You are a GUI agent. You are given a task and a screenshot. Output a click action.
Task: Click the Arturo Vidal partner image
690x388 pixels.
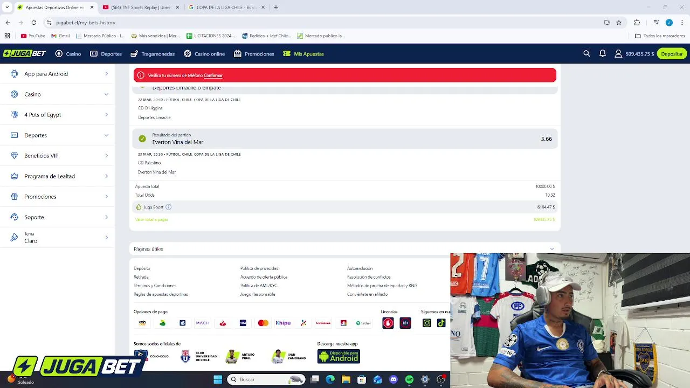[x=240, y=356]
